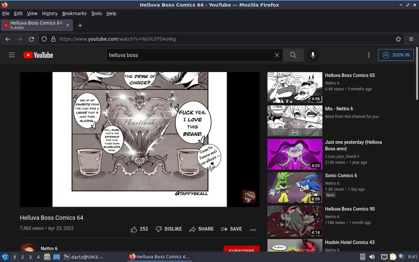Switch to workspace 4 in the taskbar
The height and width of the screenshot is (262, 419).
38,257
